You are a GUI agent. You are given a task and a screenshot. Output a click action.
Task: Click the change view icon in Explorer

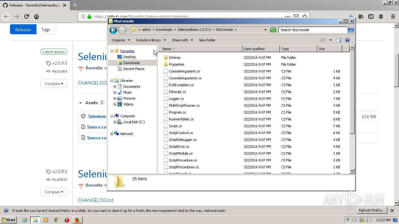pos(323,40)
